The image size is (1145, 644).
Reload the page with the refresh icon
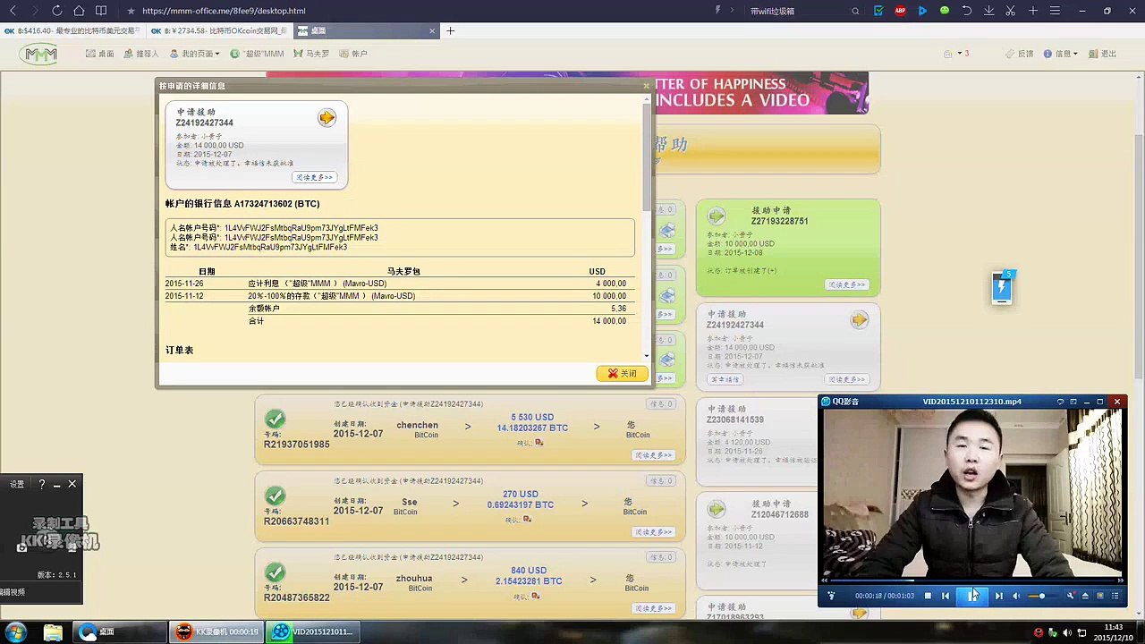56,11
